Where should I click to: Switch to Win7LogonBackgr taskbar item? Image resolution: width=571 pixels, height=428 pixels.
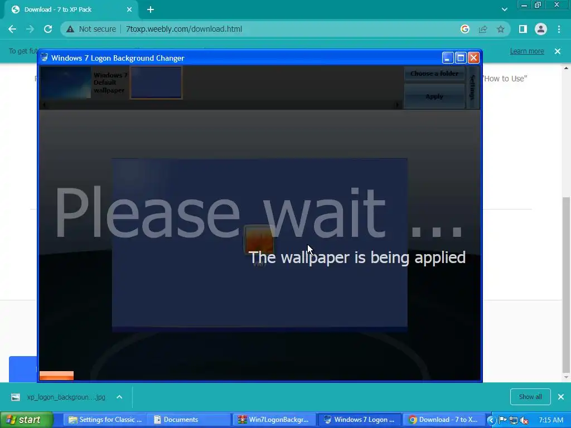[x=274, y=420]
